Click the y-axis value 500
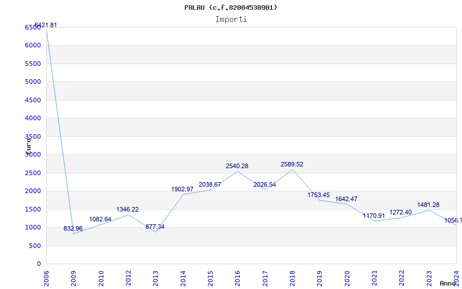Image resolution: width=462 pixels, height=289 pixels. click(35, 246)
